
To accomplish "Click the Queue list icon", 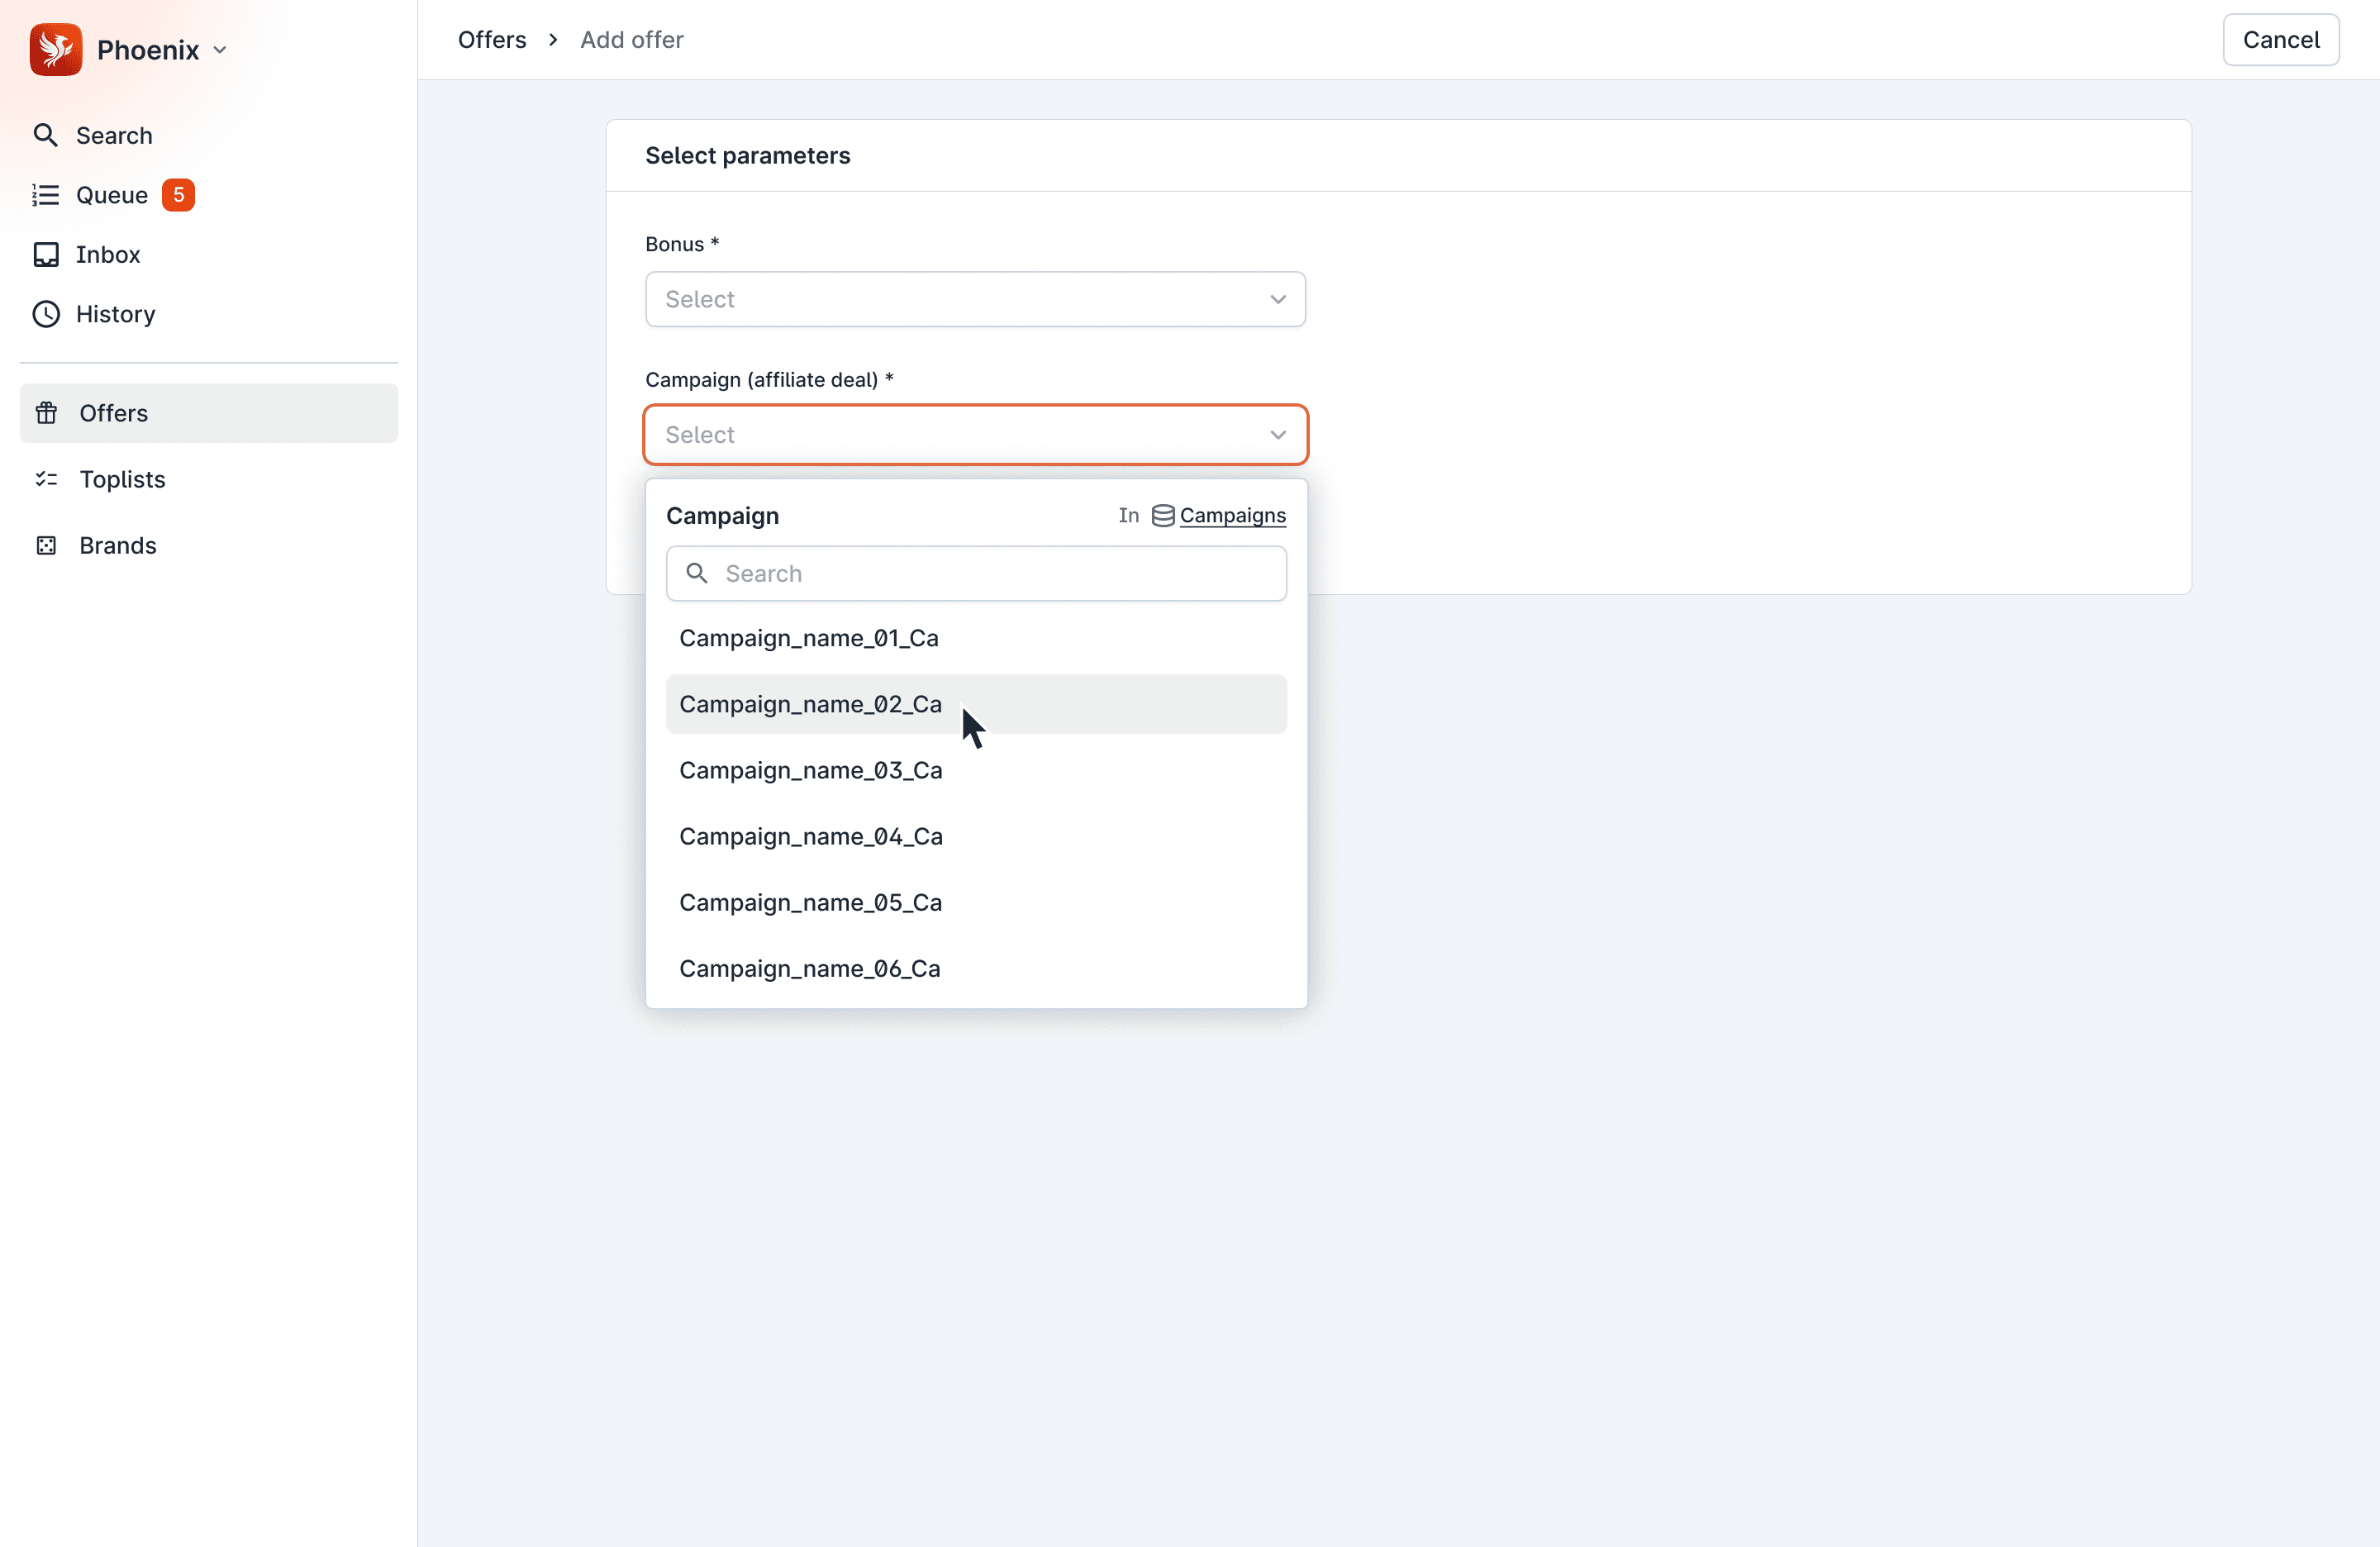I will click(45, 195).
